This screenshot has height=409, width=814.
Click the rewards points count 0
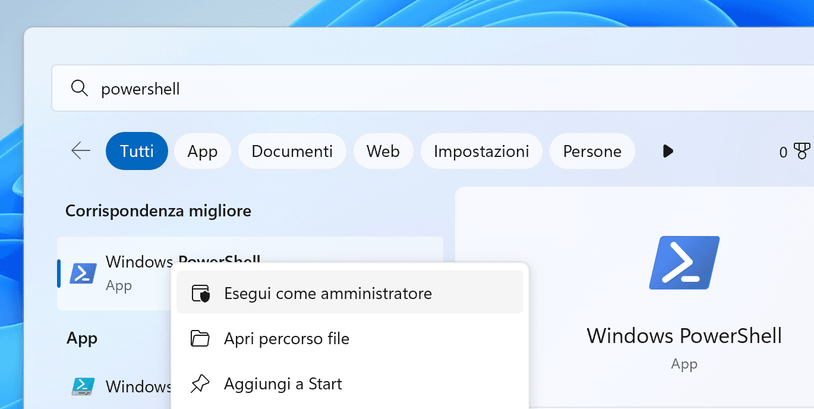pyautogui.click(x=783, y=153)
